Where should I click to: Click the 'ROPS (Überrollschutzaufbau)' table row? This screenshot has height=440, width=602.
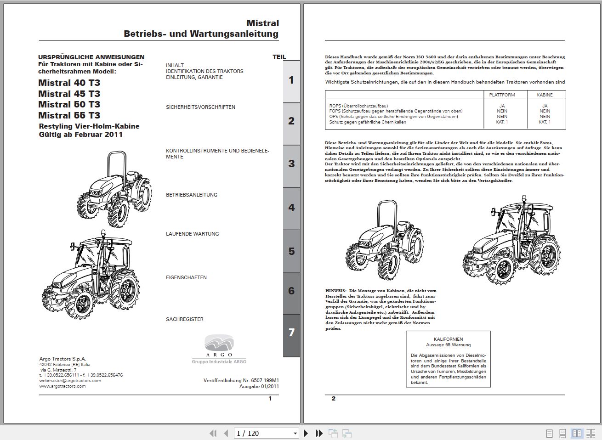tap(445, 106)
